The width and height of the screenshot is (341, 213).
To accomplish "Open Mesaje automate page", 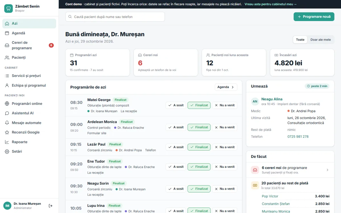I will (x=29, y=123).
